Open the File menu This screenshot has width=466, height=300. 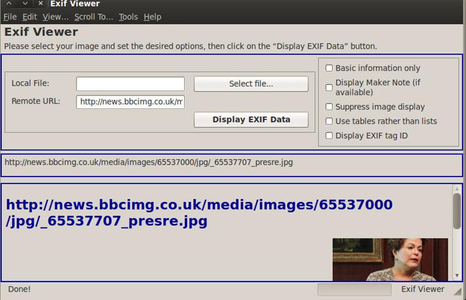coord(10,17)
